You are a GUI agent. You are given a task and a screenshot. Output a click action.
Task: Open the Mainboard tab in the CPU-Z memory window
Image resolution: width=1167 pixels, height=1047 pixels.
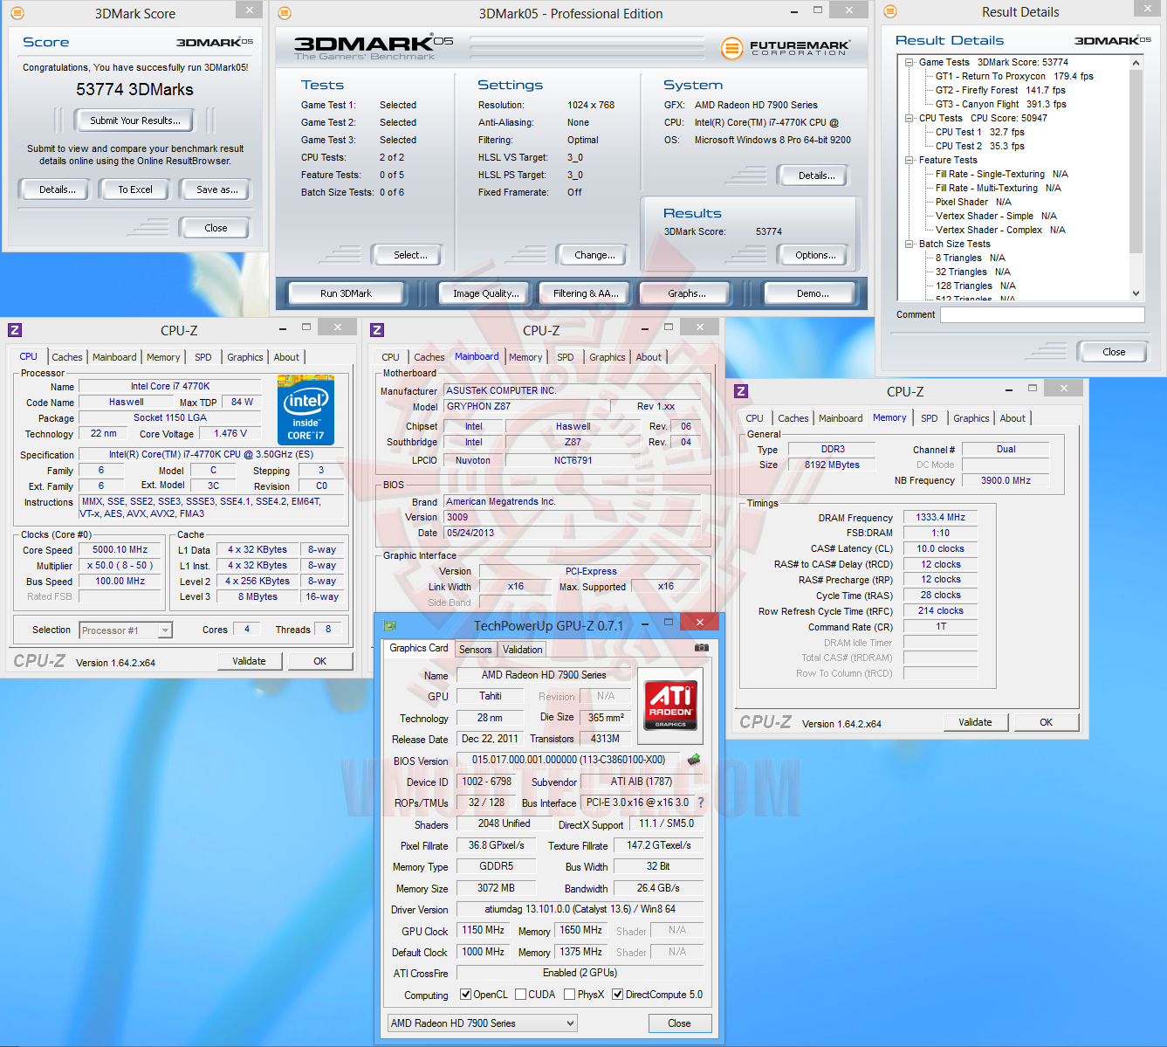click(x=841, y=418)
